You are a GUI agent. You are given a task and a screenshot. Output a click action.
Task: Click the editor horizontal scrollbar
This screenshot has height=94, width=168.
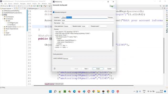(83, 85)
